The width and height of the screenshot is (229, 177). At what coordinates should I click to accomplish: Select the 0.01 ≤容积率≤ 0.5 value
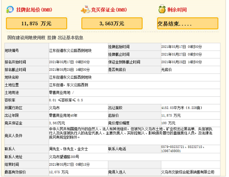click(66, 100)
